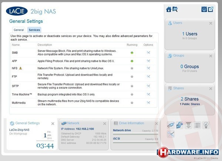
Task: Click the power shutdown icon
Action: 204,9
